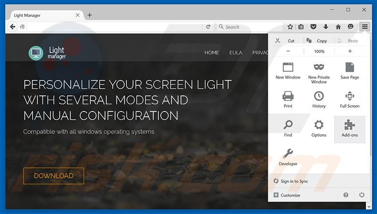Click the Find magnifier icon
The height and width of the screenshot is (214, 377).
point(288,125)
